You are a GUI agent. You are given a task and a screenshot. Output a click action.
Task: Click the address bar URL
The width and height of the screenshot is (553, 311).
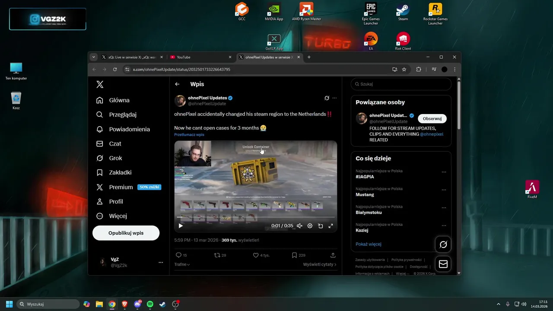[x=181, y=69]
